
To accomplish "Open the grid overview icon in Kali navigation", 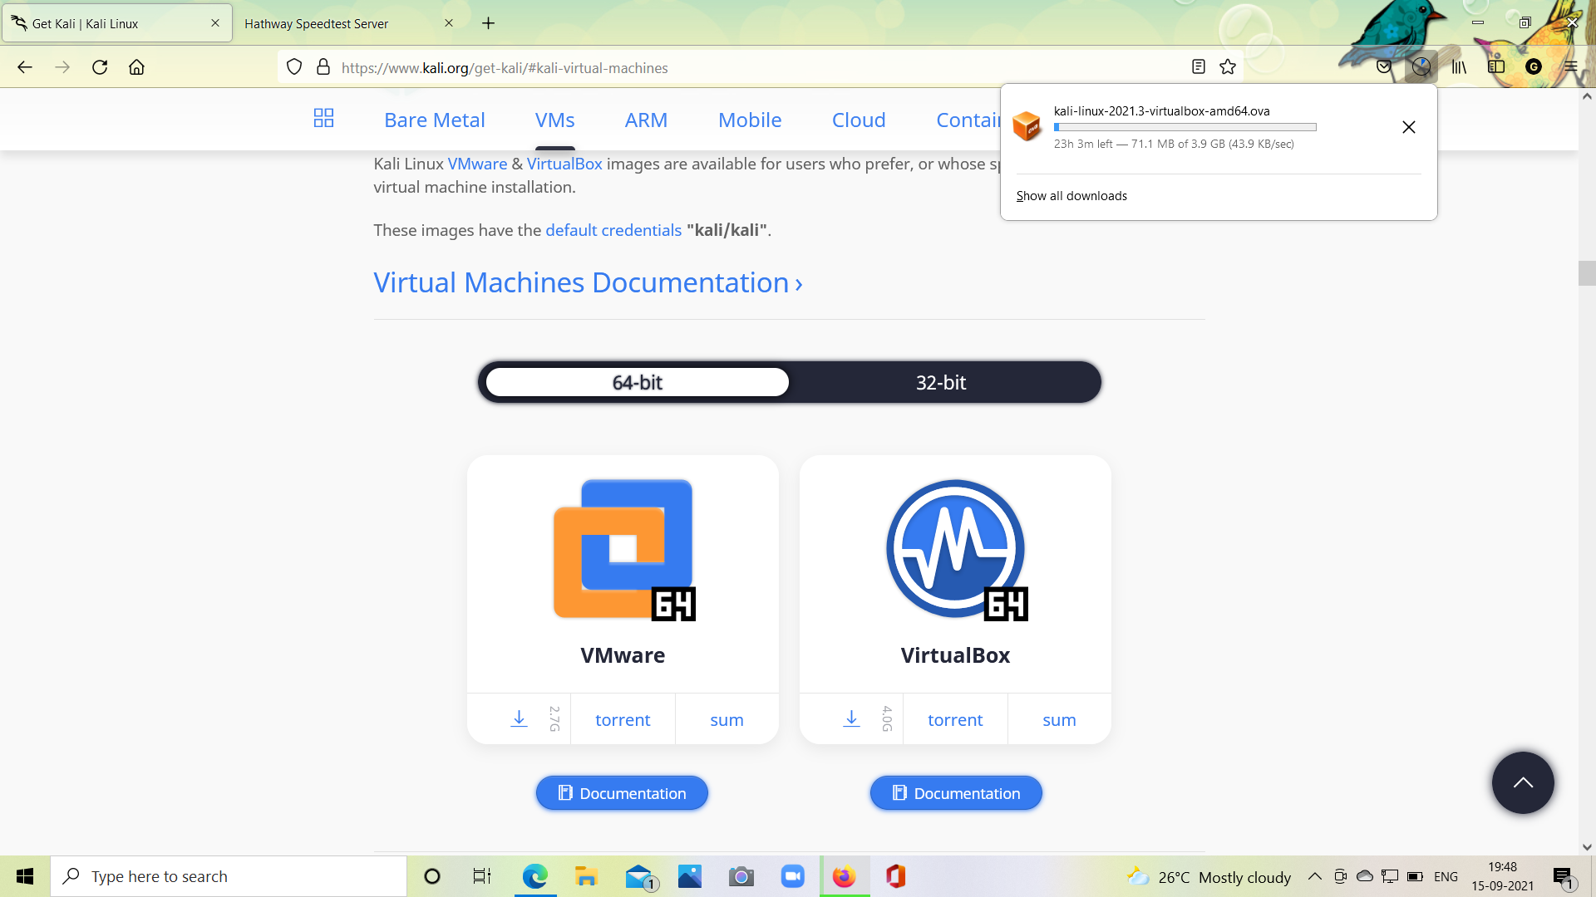I will click(323, 119).
